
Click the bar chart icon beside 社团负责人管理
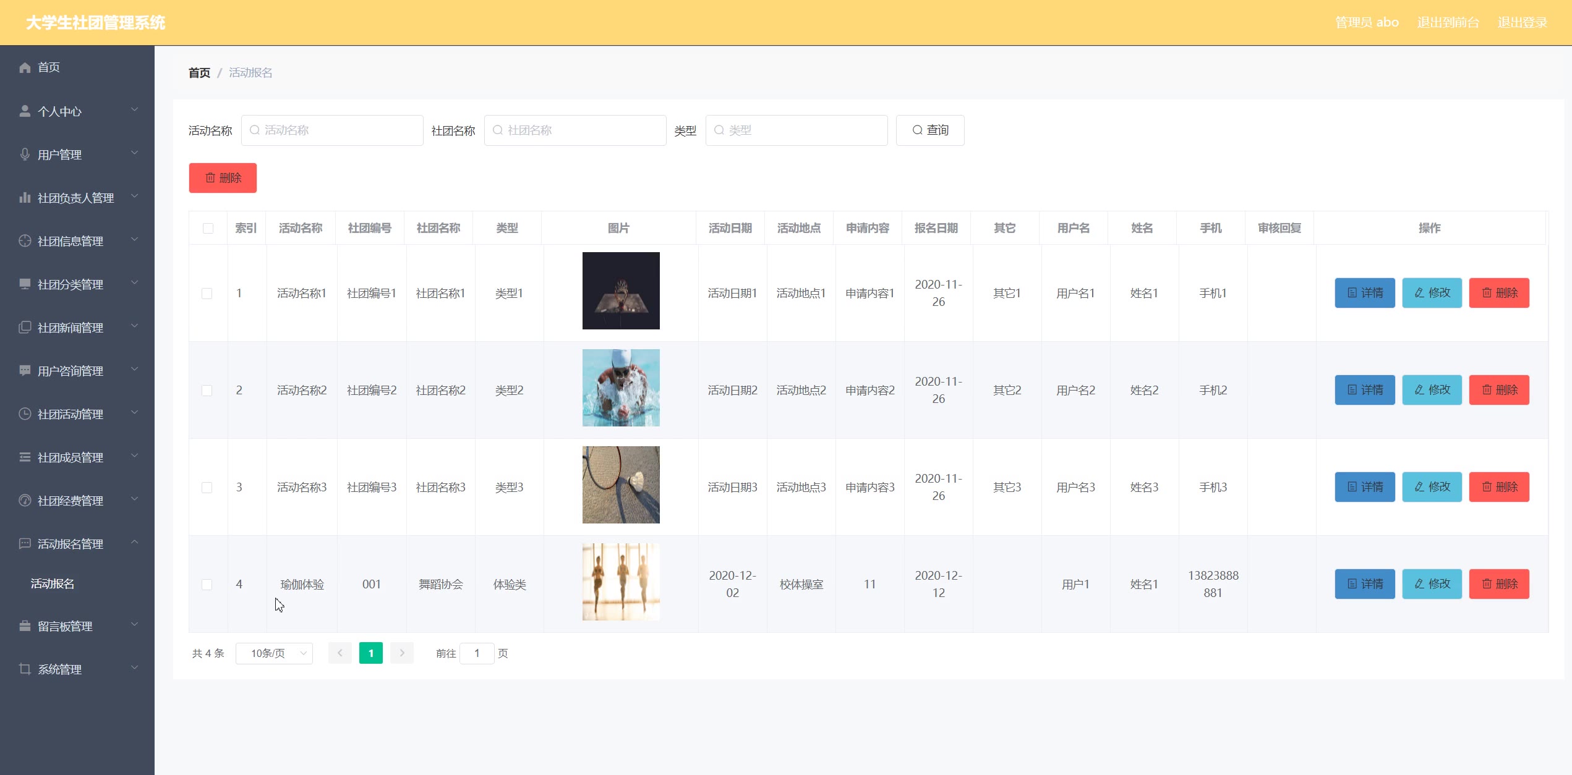coord(25,198)
